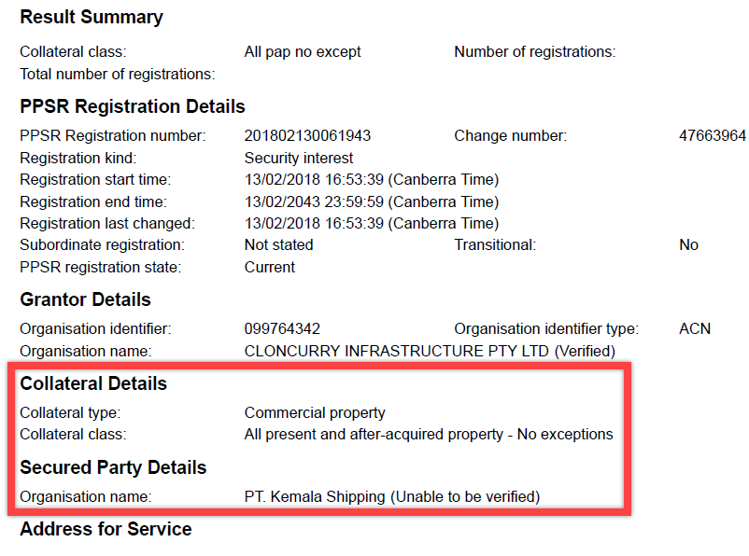Click the Address for Service heading
Image resolution: width=749 pixels, height=556 pixels.
point(106,529)
